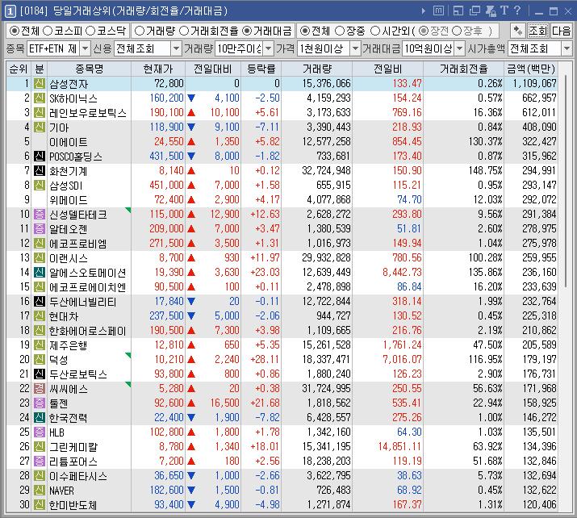
Task: Click the 1,109,067 amount in 삼성전자 row
Action: (535, 84)
